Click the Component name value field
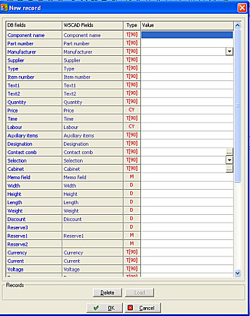250x316 pixels. (x=187, y=35)
